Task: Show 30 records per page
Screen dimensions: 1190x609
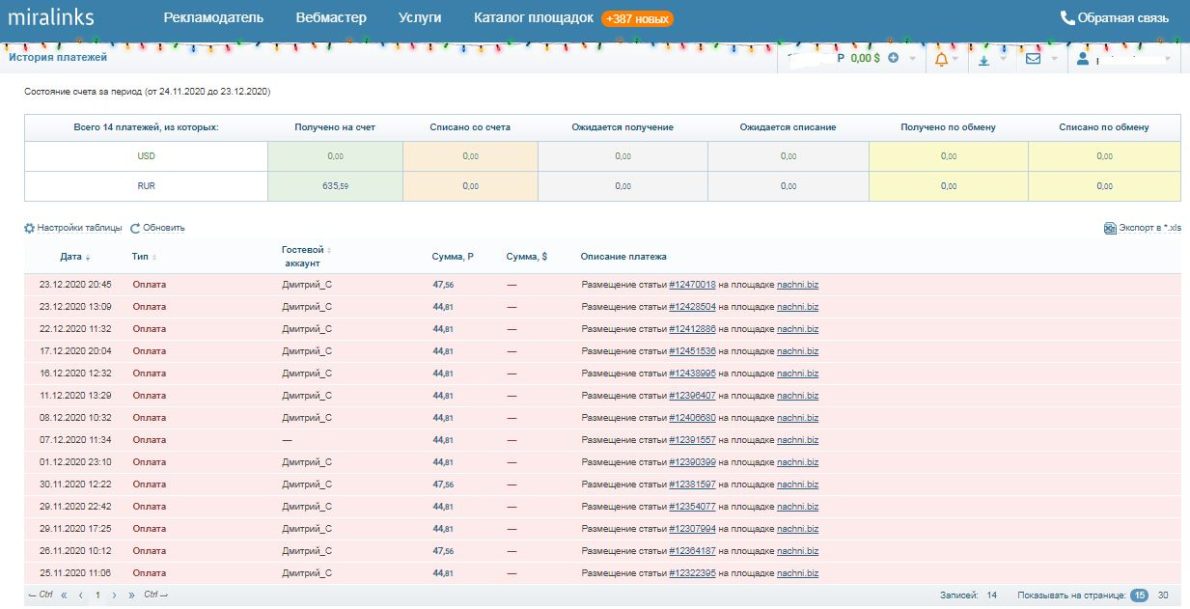Action: pyautogui.click(x=1163, y=595)
